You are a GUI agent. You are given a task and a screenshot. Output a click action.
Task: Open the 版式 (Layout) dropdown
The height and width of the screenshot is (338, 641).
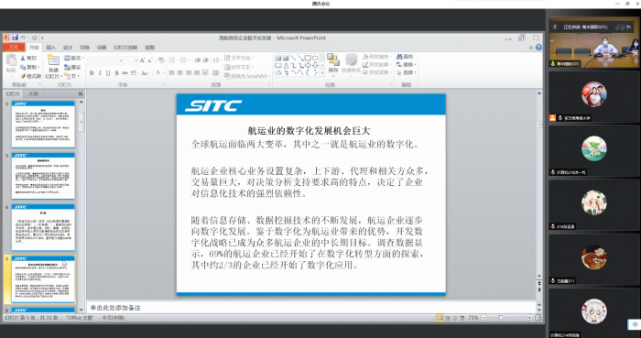(74, 58)
